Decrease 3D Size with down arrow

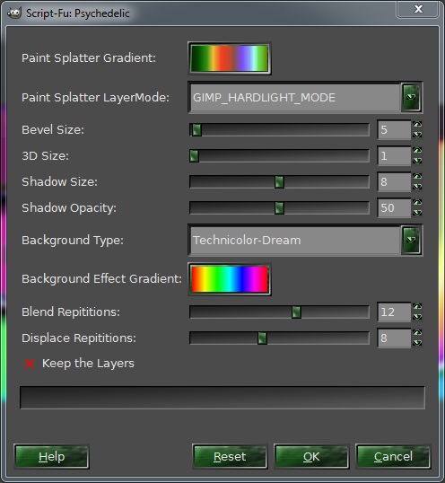click(x=417, y=161)
